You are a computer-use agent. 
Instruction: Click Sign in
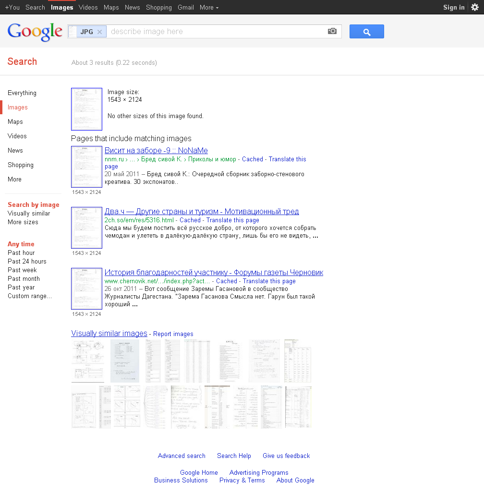[453, 7]
